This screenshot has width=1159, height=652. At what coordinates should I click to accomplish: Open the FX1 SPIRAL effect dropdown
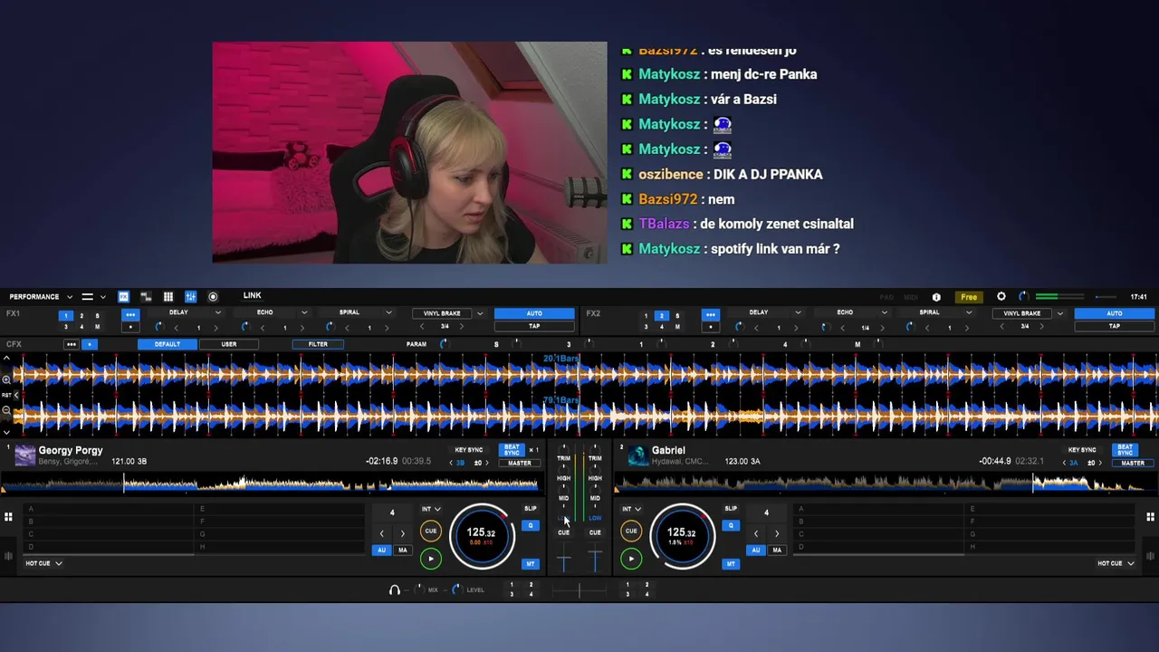(x=354, y=312)
